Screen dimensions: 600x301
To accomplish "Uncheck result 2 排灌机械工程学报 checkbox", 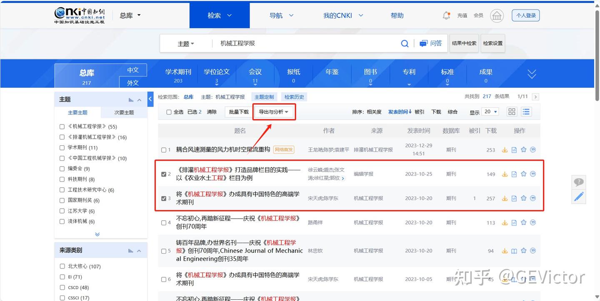I will 164,174.
